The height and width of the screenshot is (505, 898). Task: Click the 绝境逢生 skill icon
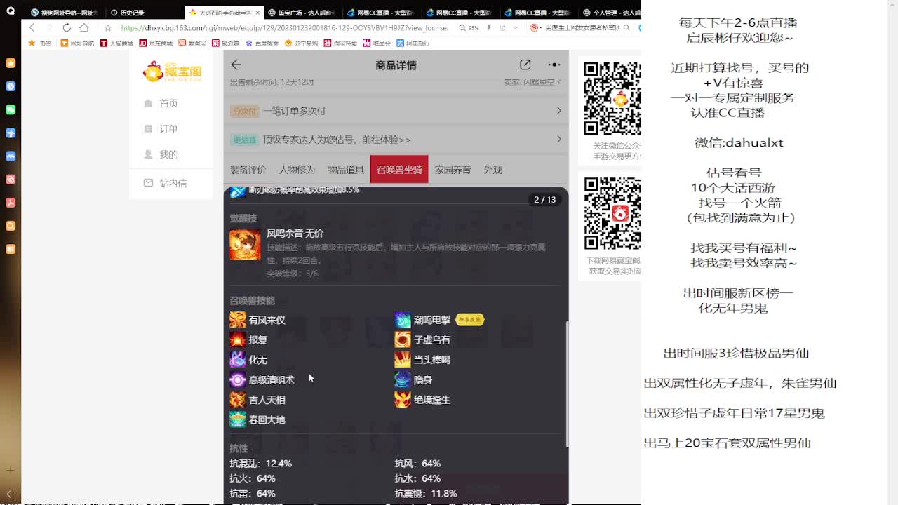pyautogui.click(x=403, y=400)
